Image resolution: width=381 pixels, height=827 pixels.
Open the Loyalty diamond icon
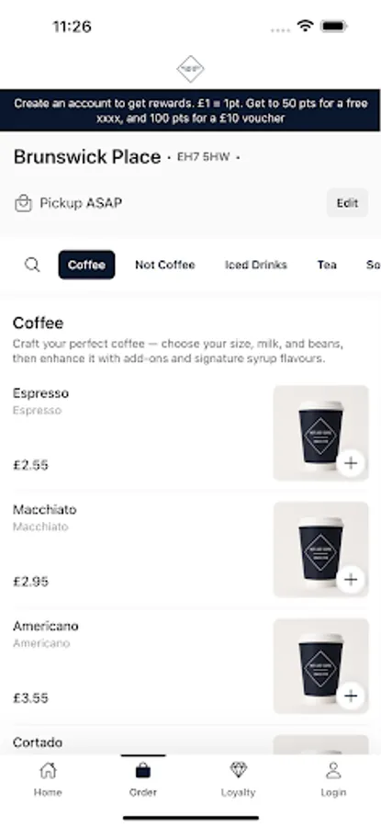tap(238, 770)
